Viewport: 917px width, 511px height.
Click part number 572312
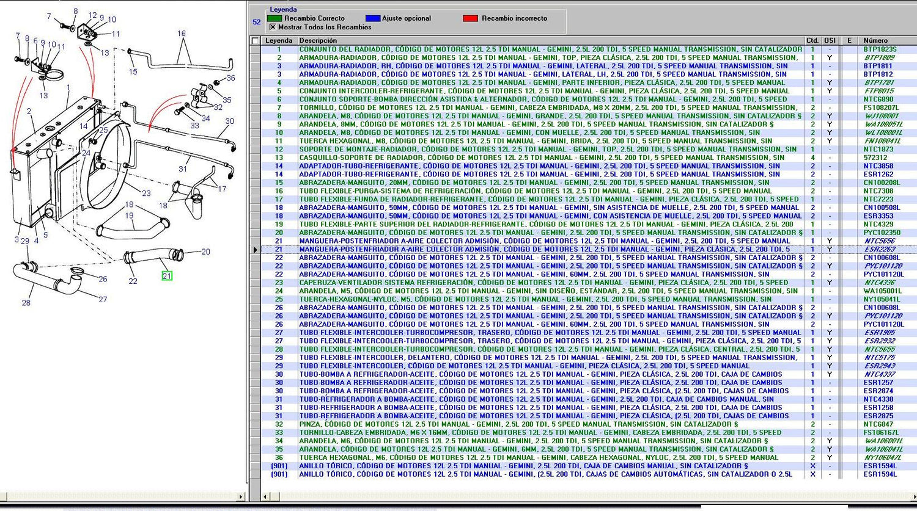[x=875, y=158]
